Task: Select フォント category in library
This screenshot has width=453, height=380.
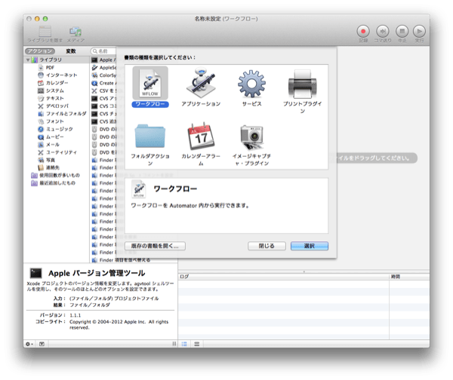Action: coord(55,121)
